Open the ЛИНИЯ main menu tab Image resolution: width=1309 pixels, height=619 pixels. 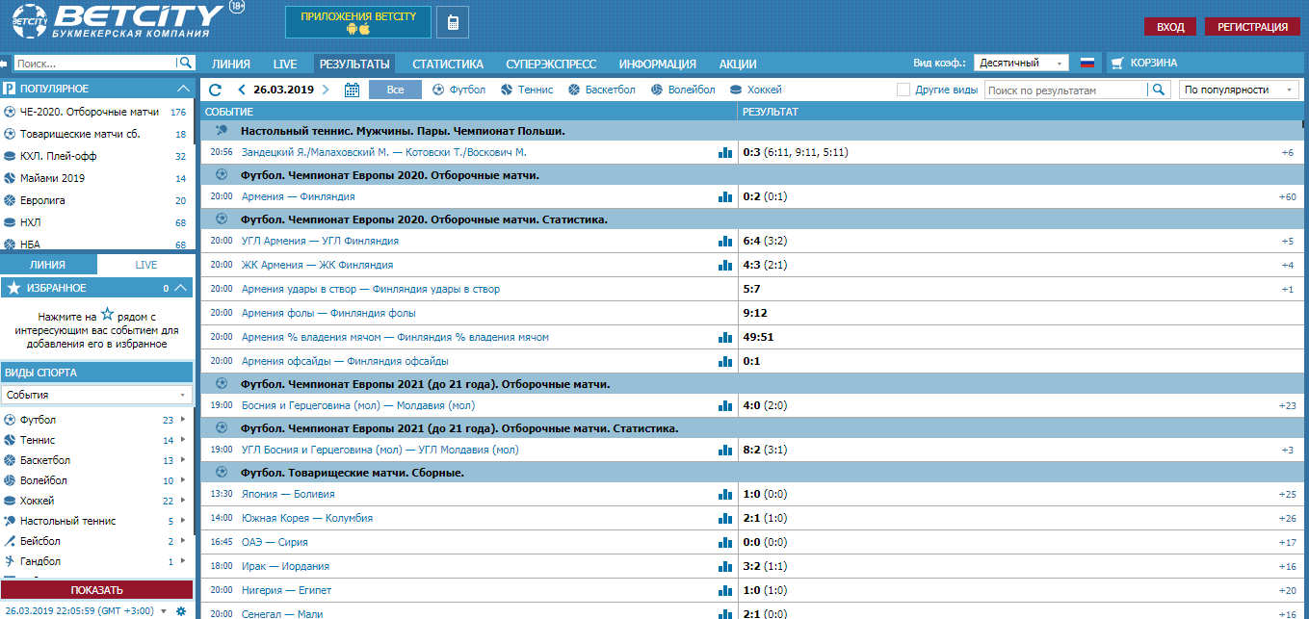click(x=231, y=64)
